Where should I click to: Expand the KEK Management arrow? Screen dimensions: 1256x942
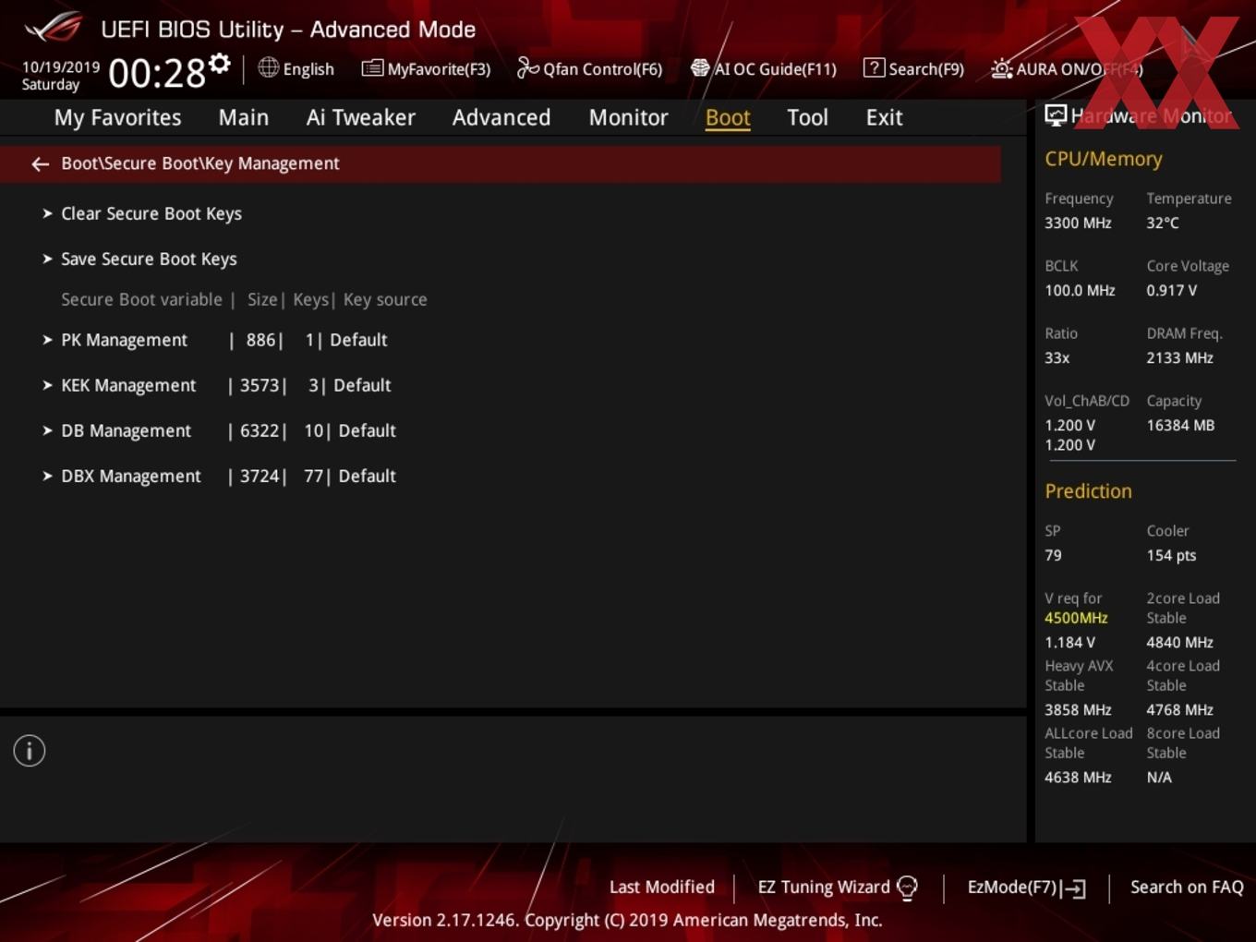pos(47,385)
